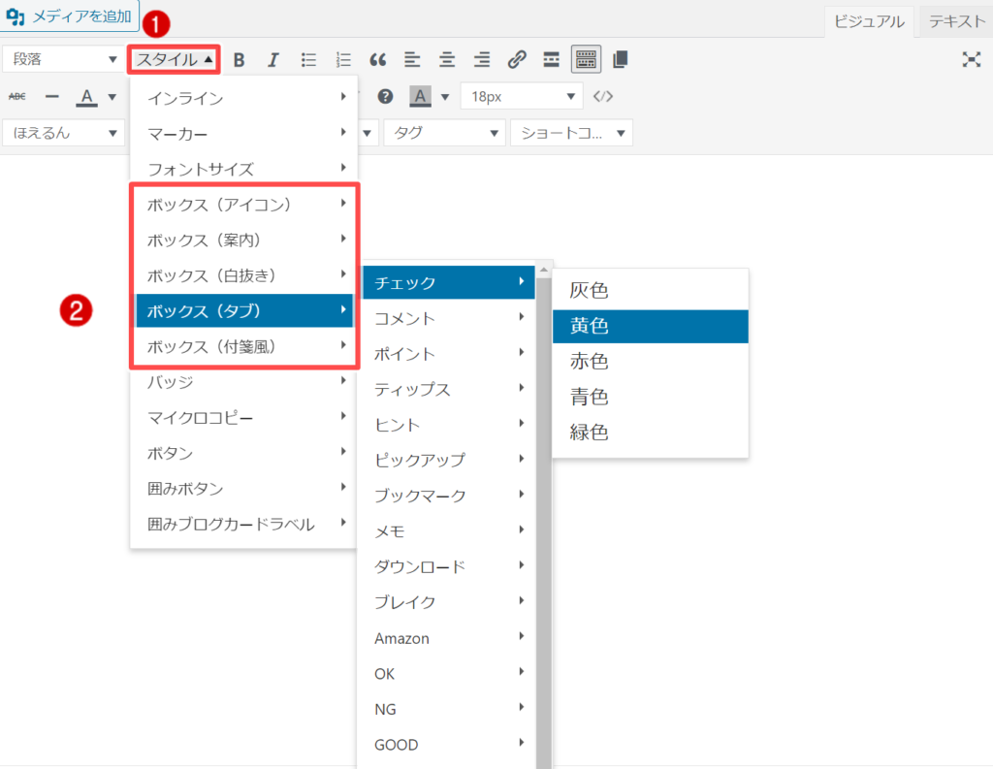The width and height of the screenshot is (993, 769).
Task: Select the チェック tab box type
Action: 448,282
